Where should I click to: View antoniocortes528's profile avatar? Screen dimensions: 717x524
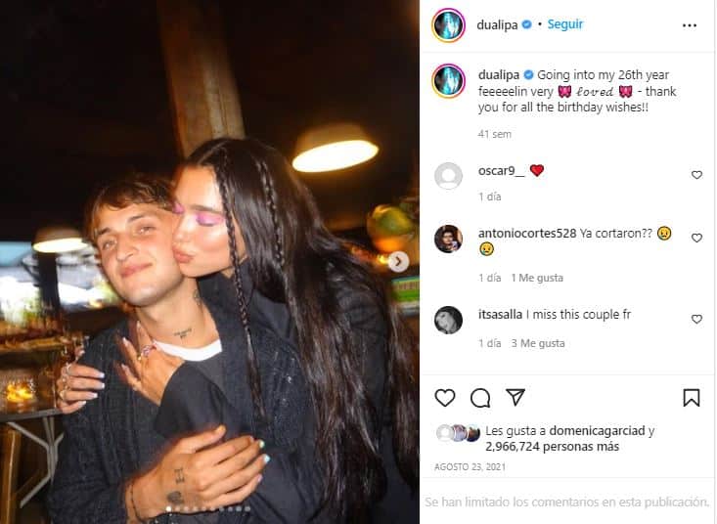[448, 239]
